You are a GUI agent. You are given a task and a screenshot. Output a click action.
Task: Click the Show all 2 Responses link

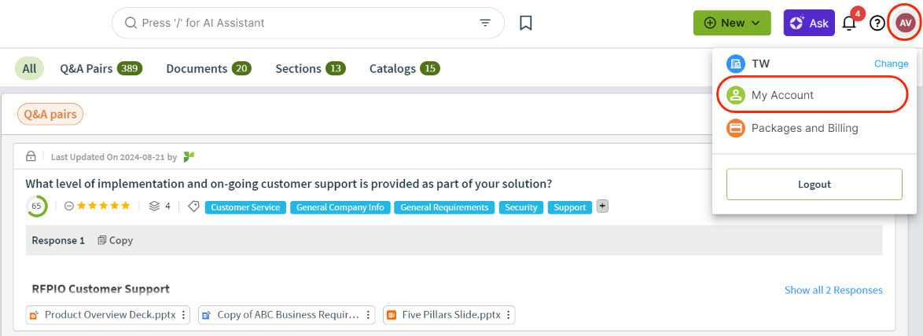833,290
